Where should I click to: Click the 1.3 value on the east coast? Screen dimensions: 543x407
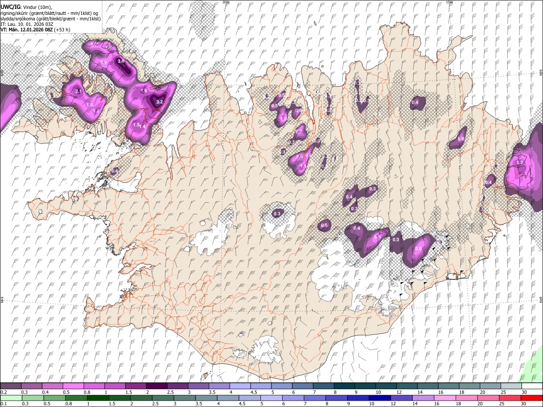click(x=520, y=162)
